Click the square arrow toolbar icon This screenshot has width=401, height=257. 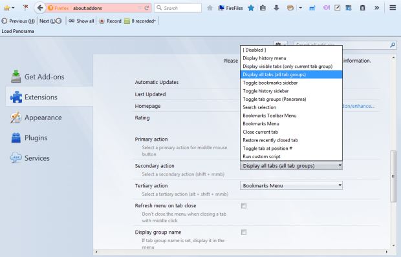click(x=338, y=8)
